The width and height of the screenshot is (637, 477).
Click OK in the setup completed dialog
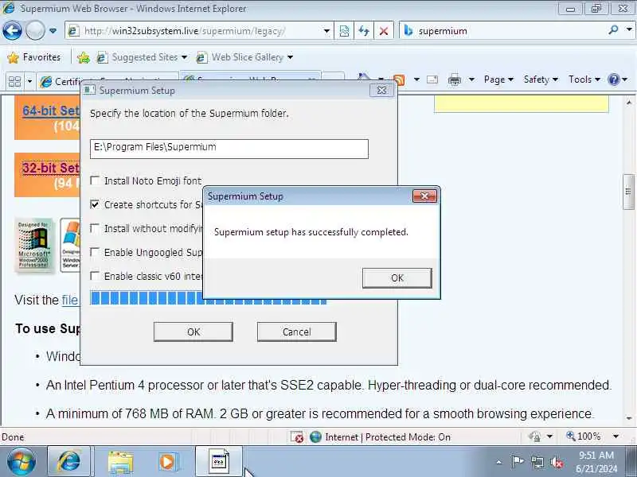click(397, 278)
